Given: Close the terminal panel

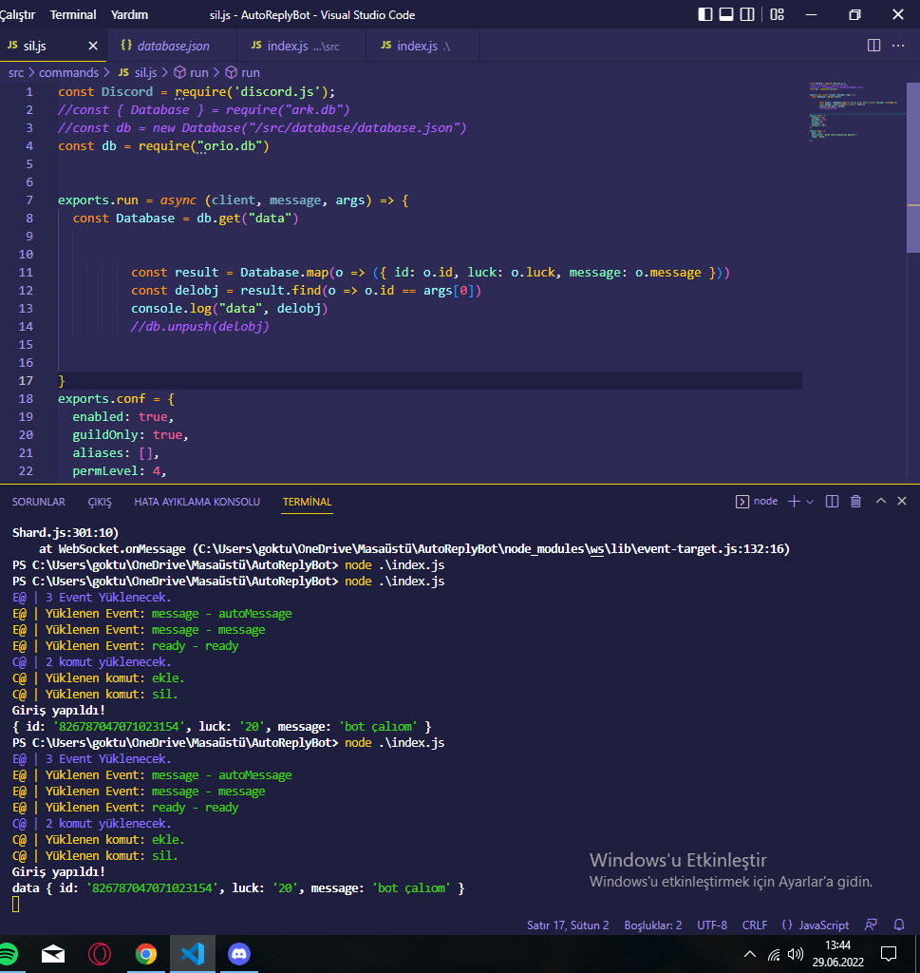Looking at the screenshot, I should (902, 501).
